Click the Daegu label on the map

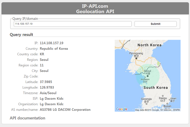coord(163,99)
